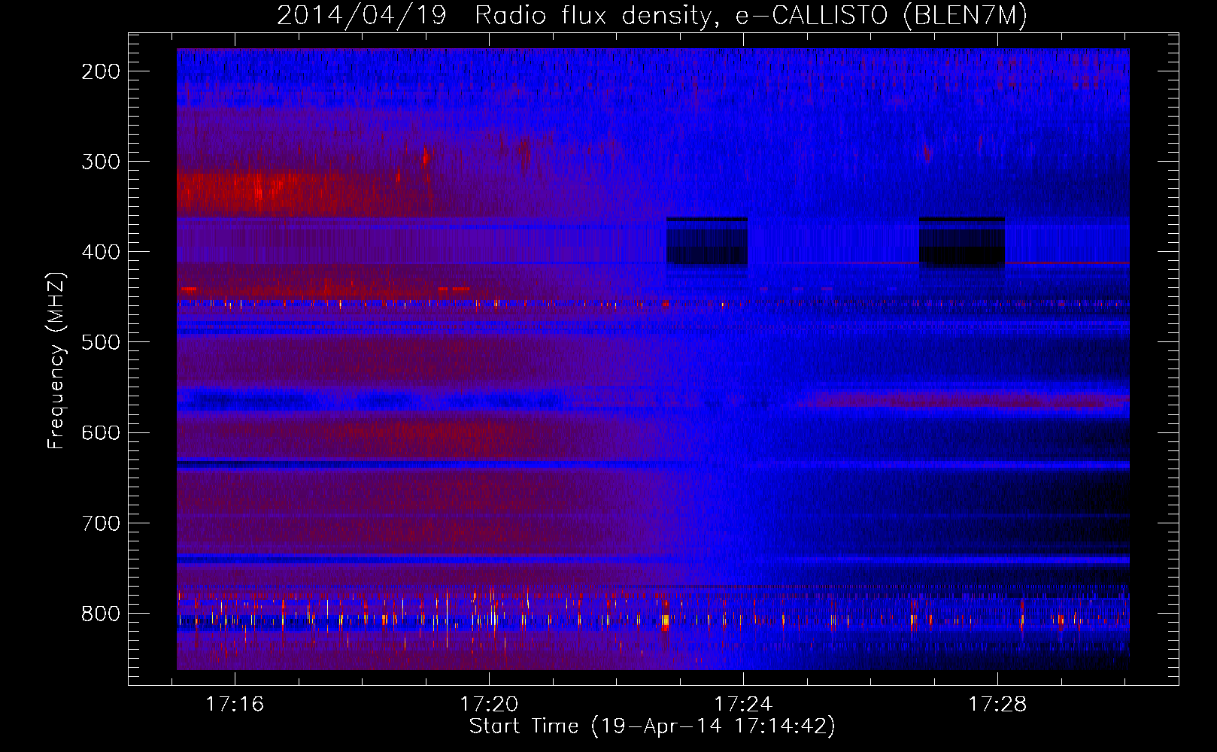Click the 17:24 time tick label
The height and width of the screenshot is (752, 1217).
pyautogui.click(x=743, y=704)
